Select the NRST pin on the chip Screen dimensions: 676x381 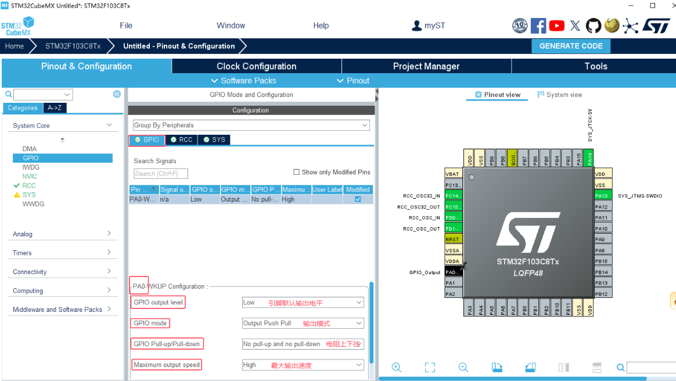pos(454,239)
